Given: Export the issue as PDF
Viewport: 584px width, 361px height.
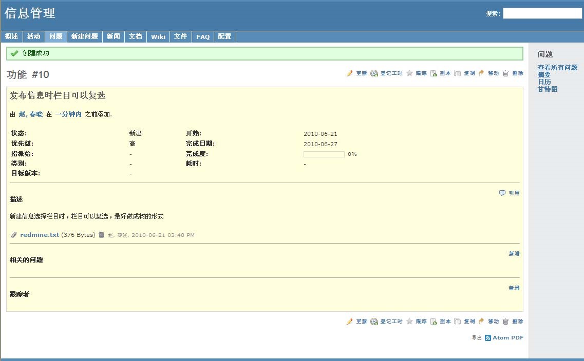Looking at the screenshot, I should [x=517, y=338].
